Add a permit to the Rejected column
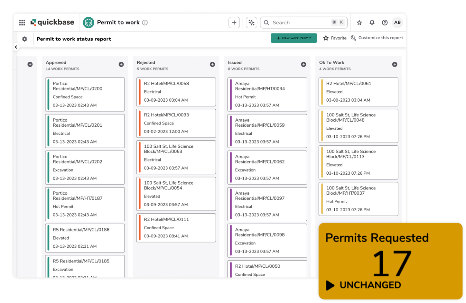This screenshot has height=303, width=466. 212,64
